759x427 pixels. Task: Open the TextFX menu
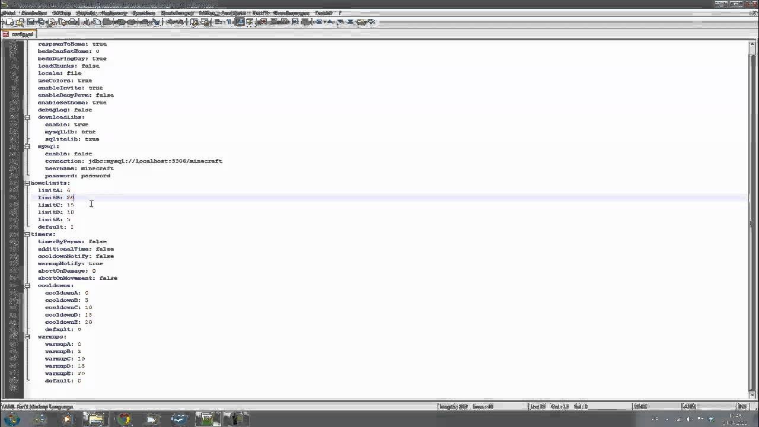click(260, 13)
